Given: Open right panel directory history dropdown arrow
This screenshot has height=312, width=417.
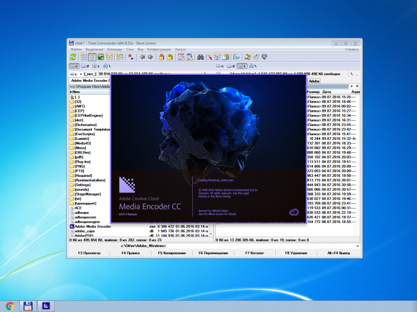Looking at the screenshot, I should 357,86.
